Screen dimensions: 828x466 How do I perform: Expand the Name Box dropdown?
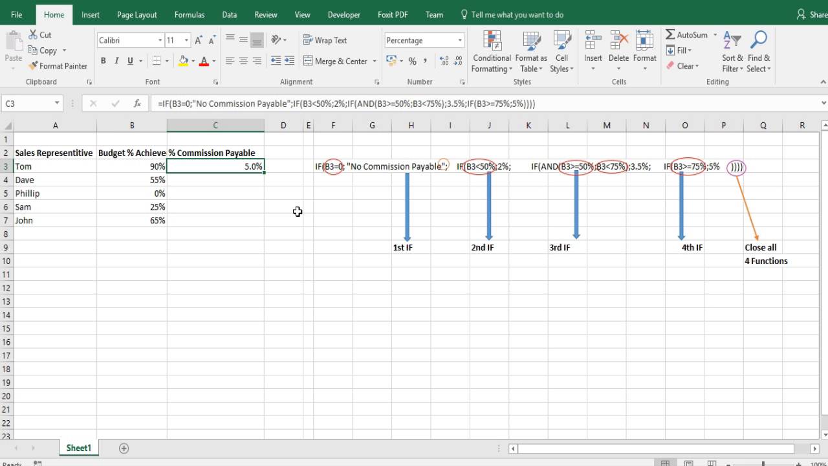[57, 104]
